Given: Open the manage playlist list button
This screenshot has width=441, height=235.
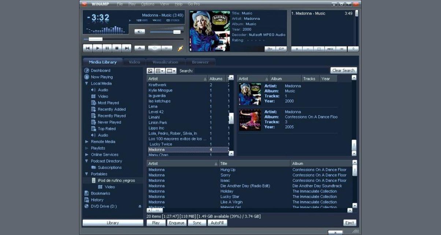Looking at the screenshot, I should 342,49.
